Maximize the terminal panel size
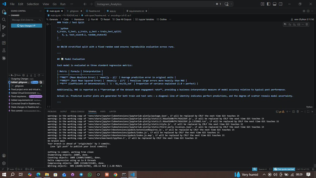Screen dimensions: 316x178 [x=308, y=112]
